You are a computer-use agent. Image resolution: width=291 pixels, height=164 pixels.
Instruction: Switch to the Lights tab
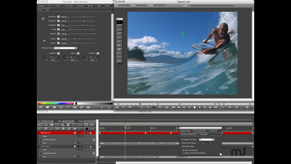(99, 6)
